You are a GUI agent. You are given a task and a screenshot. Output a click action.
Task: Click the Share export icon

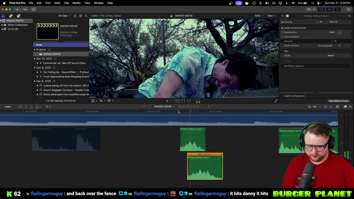point(348,9)
